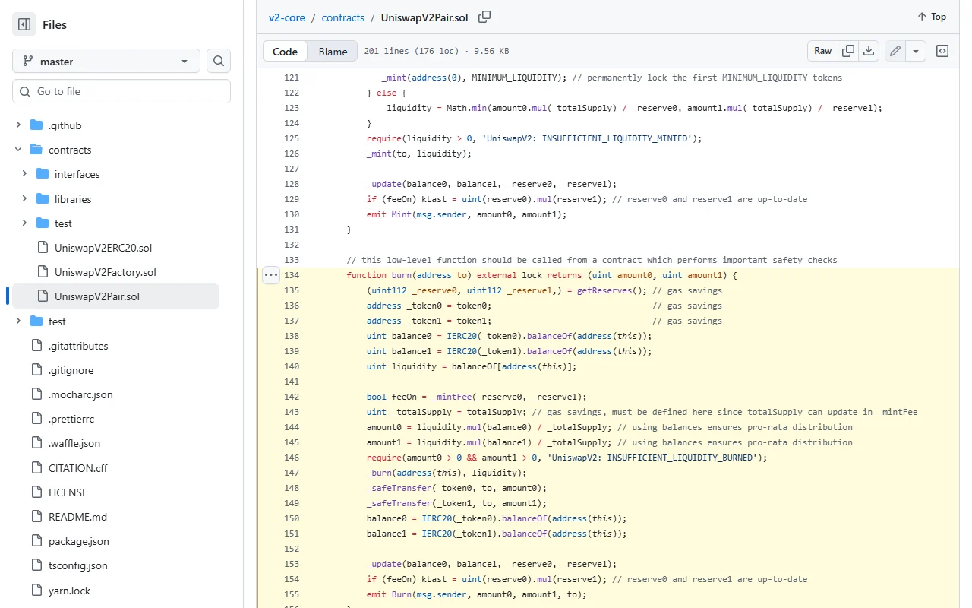Viewport: 972px width, 608px height.
Task: Copy the file path icon
Action: 484,17
